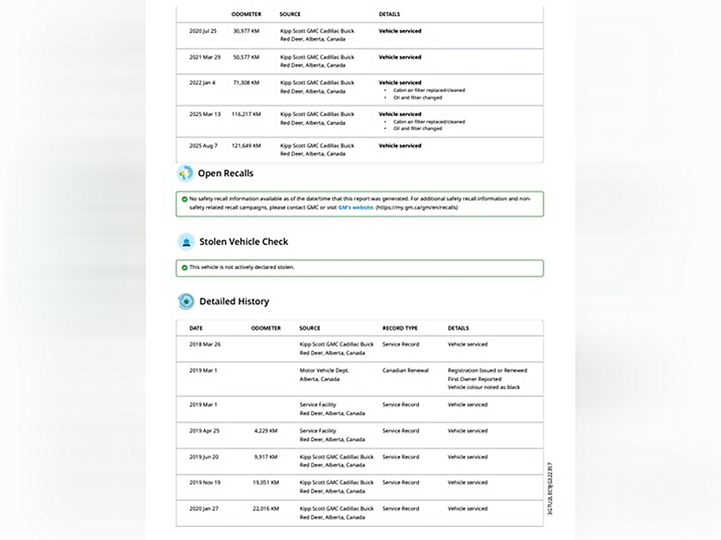The image size is (721, 540).
Task: Click the RECORD TYPE column header
Action: tap(399, 328)
